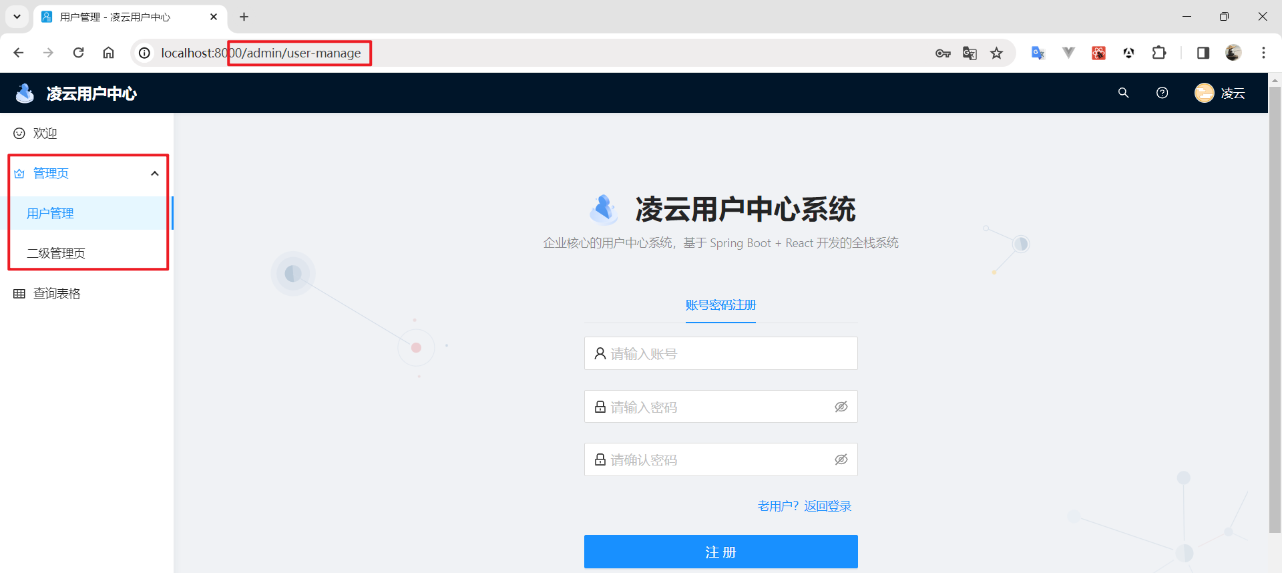
Task: Click the 注册 submit button
Action: coord(720,552)
